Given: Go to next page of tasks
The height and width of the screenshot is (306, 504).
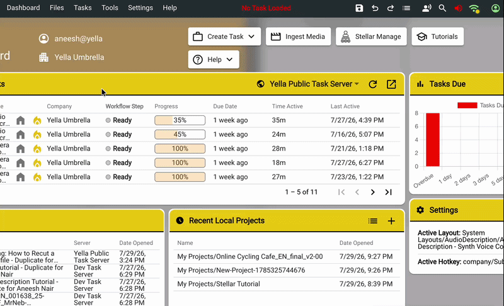Looking at the screenshot, I should pos(372,192).
